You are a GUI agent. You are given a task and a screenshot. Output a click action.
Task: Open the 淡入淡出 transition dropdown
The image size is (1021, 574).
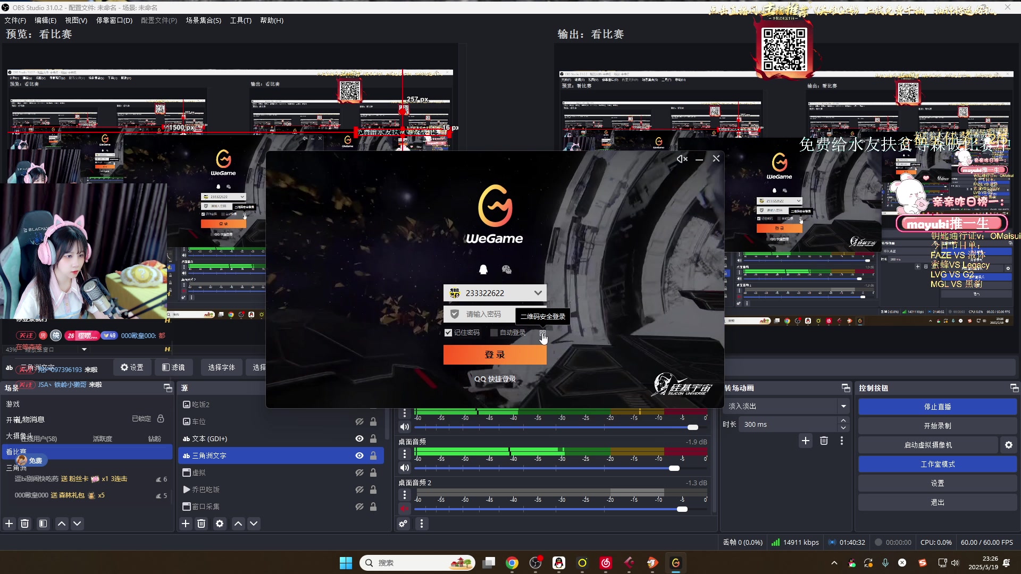click(843, 407)
